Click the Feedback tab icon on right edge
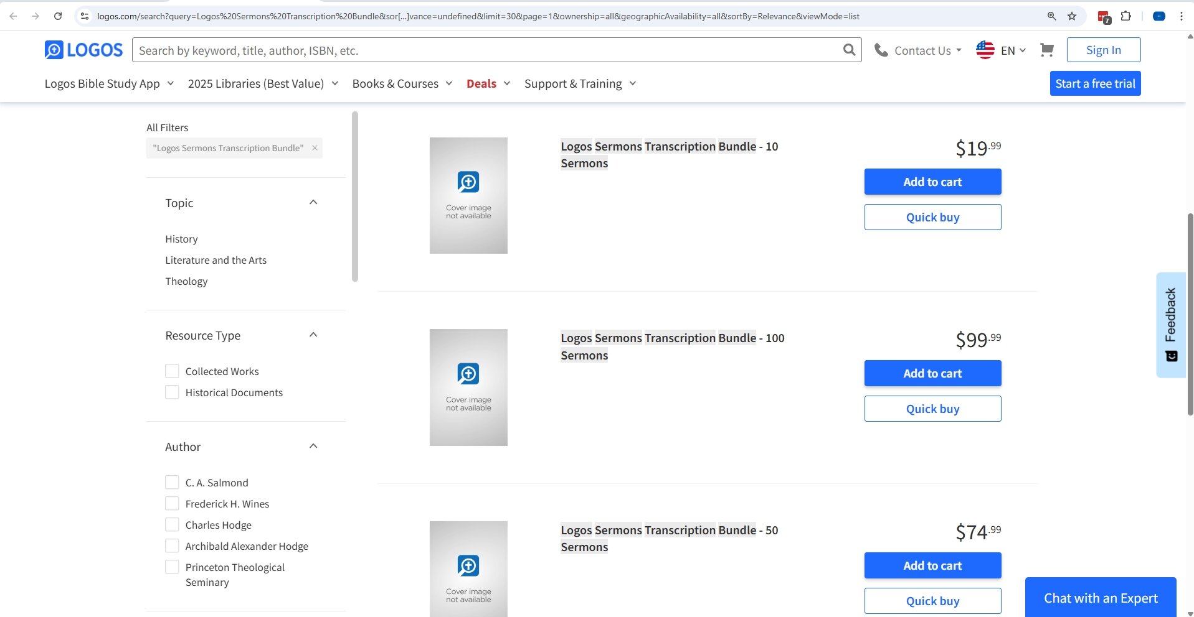Screen dimensions: 1194x617 coord(1172,356)
